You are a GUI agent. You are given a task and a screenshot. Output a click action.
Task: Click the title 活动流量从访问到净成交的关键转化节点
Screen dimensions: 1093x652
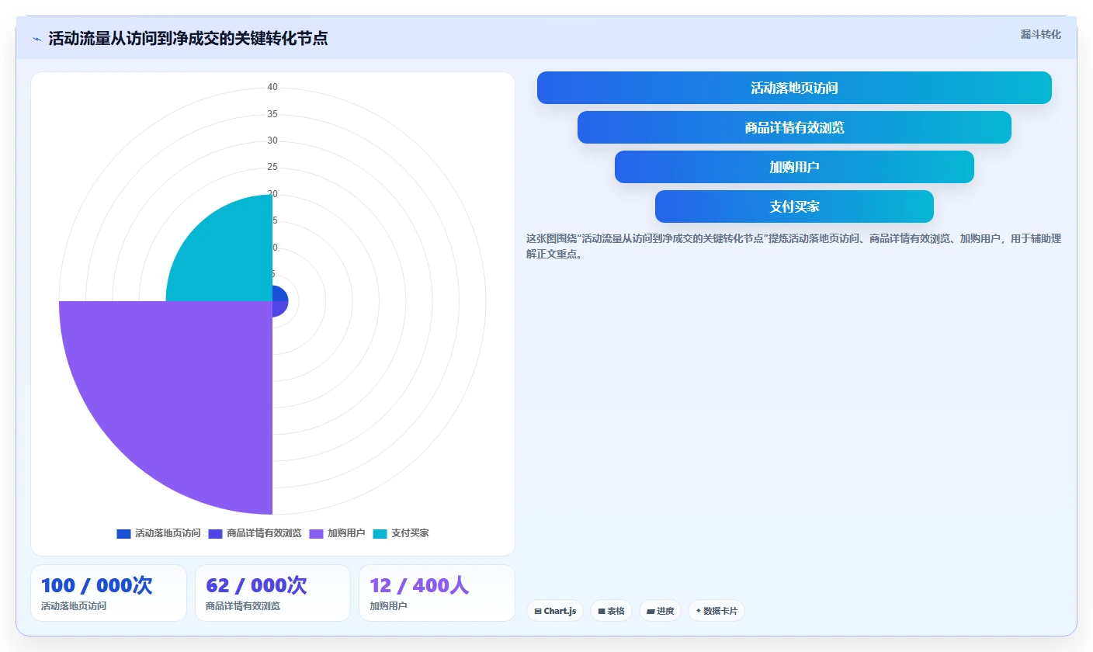[188, 39]
